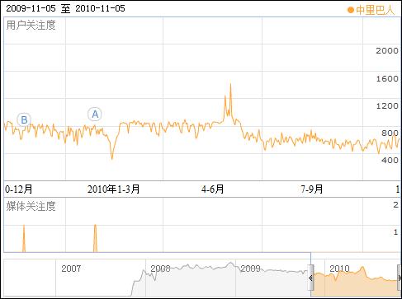Click the news marker labeled A

95,114
